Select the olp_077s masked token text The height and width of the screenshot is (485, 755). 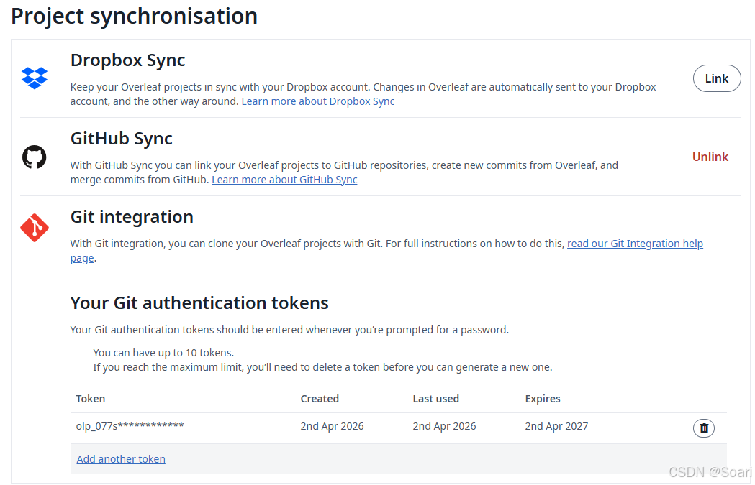coord(130,426)
